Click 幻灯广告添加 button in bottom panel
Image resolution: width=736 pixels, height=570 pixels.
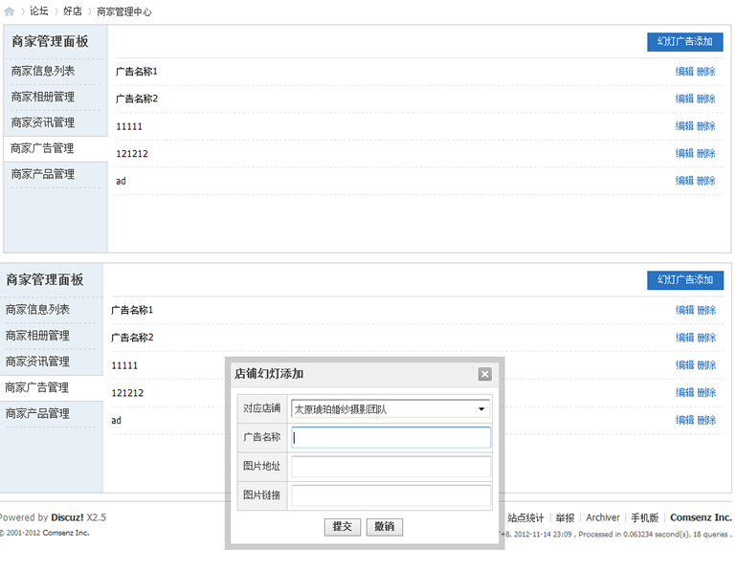pos(685,280)
